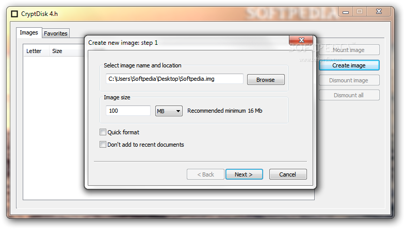Switch to the Favorites tab
The image size is (405, 229).
56,33
